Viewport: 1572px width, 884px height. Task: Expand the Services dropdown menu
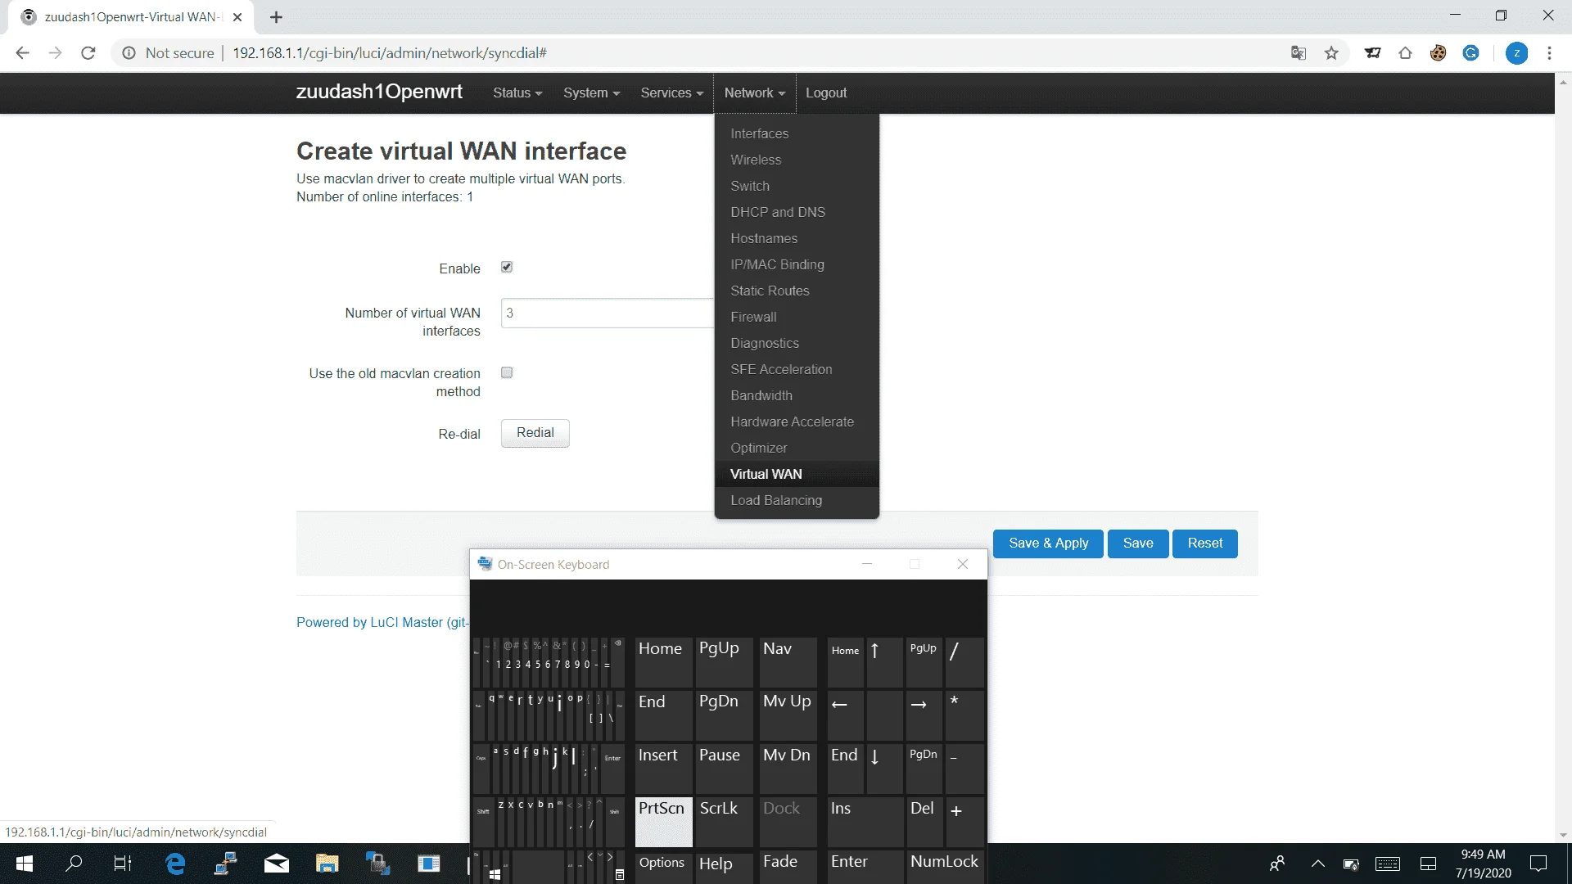pyautogui.click(x=671, y=93)
